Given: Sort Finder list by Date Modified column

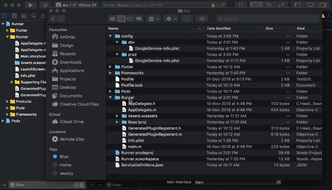Looking at the screenshot, I should [x=233, y=28].
